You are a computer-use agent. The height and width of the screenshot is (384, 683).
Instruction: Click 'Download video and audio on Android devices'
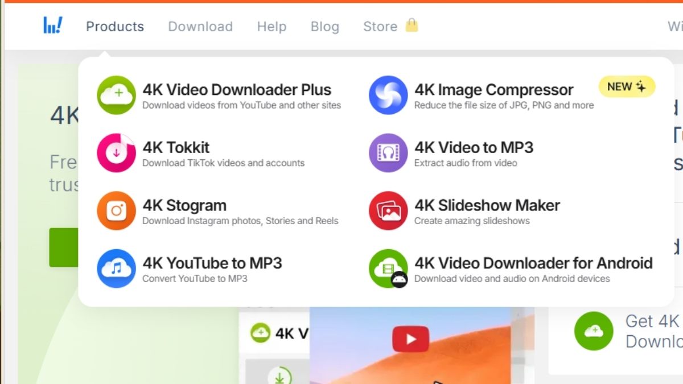pyautogui.click(x=512, y=279)
